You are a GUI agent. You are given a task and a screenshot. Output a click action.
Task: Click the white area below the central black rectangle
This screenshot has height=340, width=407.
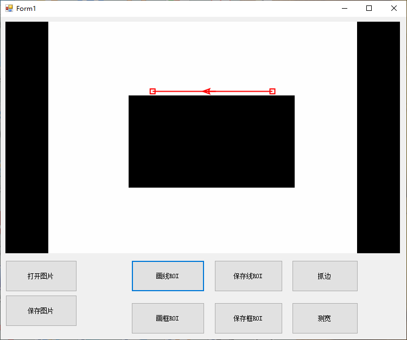tap(211, 220)
